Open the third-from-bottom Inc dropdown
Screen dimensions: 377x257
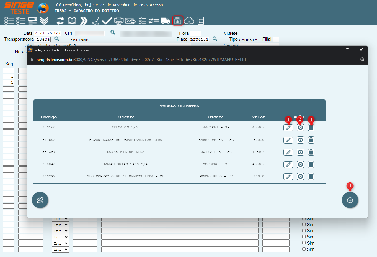tap(61, 237)
